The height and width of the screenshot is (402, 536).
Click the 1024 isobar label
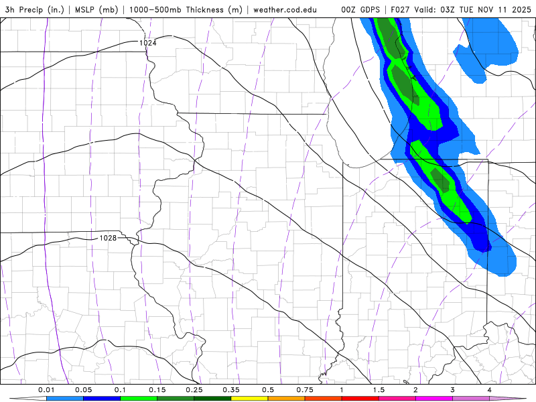pos(147,43)
